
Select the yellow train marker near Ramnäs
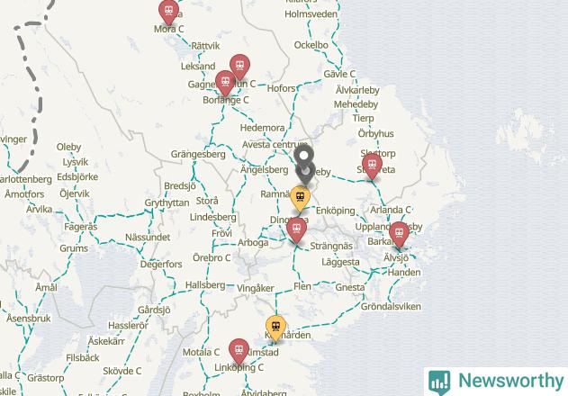coord(301,199)
